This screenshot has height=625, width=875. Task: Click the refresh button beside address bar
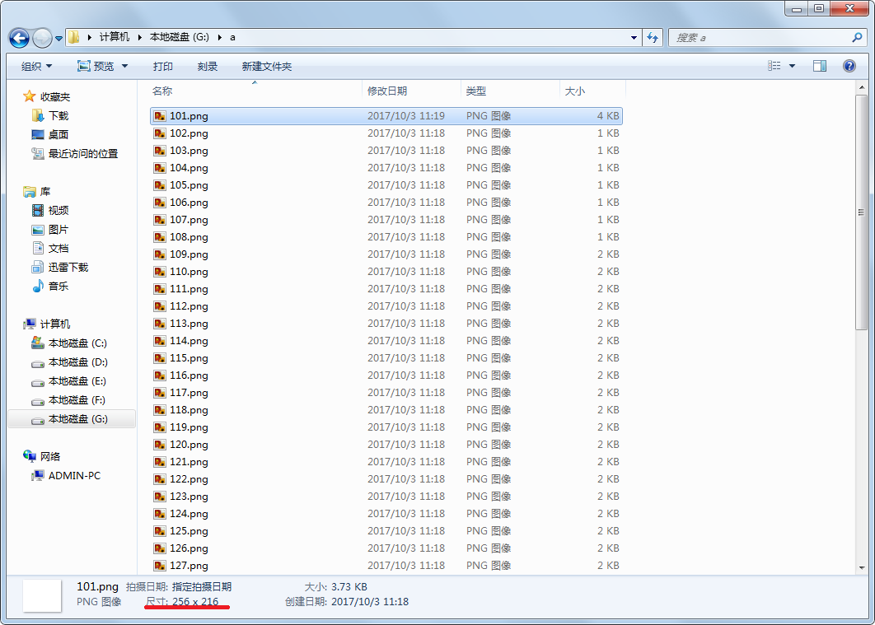(653, 37)
